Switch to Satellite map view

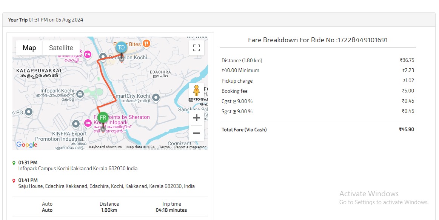point(61,48)
